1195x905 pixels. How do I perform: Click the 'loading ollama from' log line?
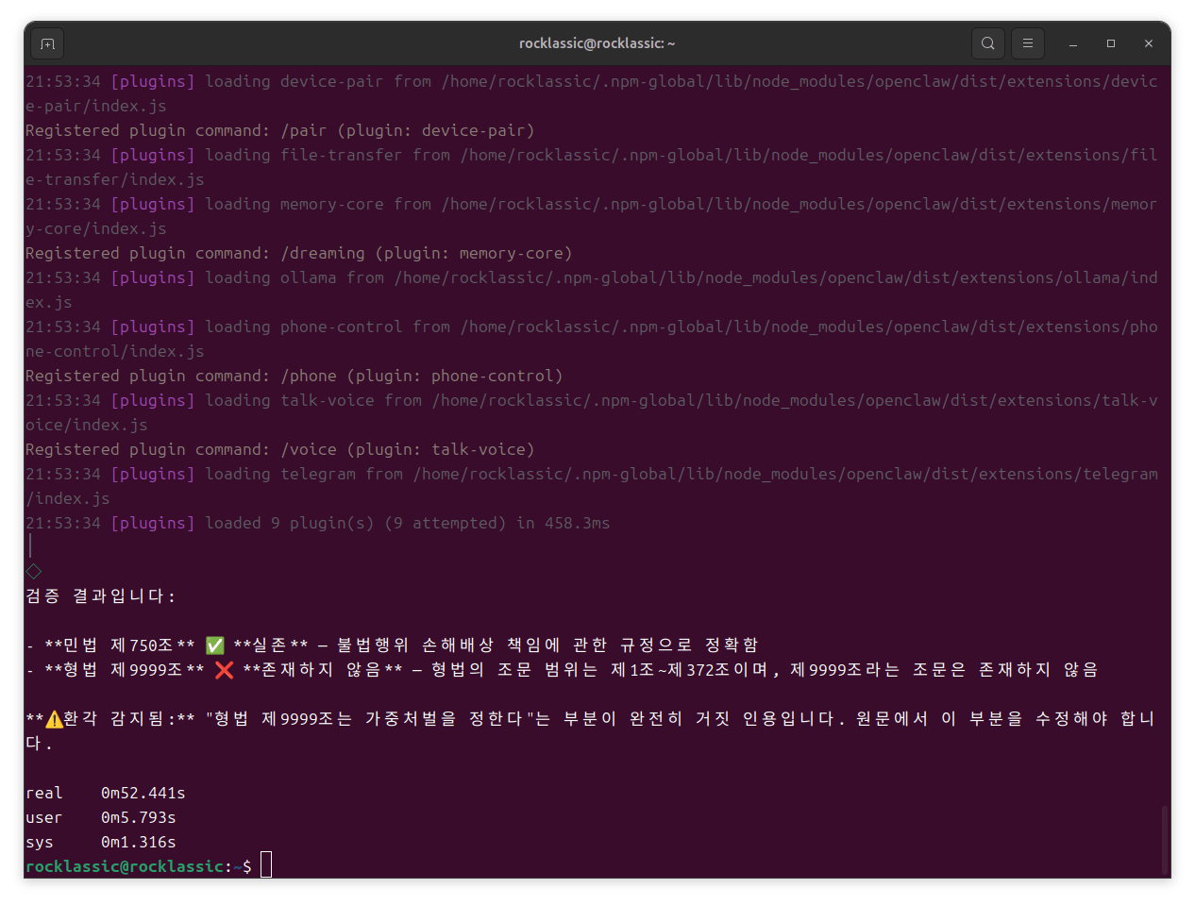pyautogui.click(x=591, y=290)
